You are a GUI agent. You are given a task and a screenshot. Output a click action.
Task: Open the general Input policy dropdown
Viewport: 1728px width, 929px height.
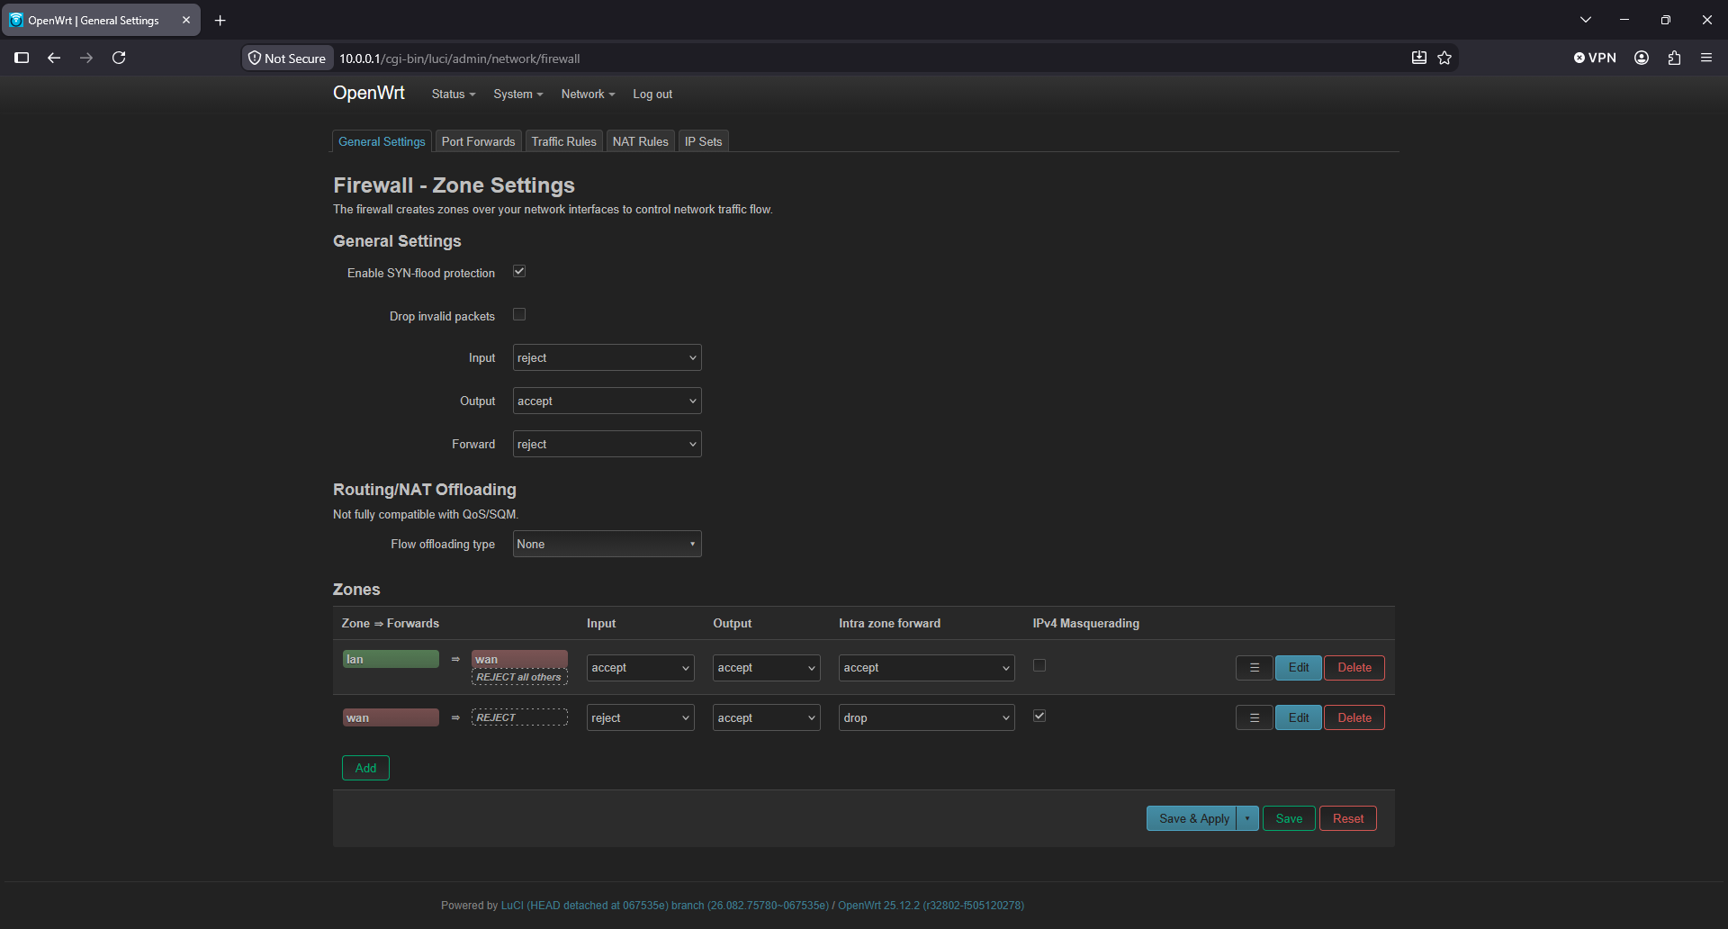[607, 357]
